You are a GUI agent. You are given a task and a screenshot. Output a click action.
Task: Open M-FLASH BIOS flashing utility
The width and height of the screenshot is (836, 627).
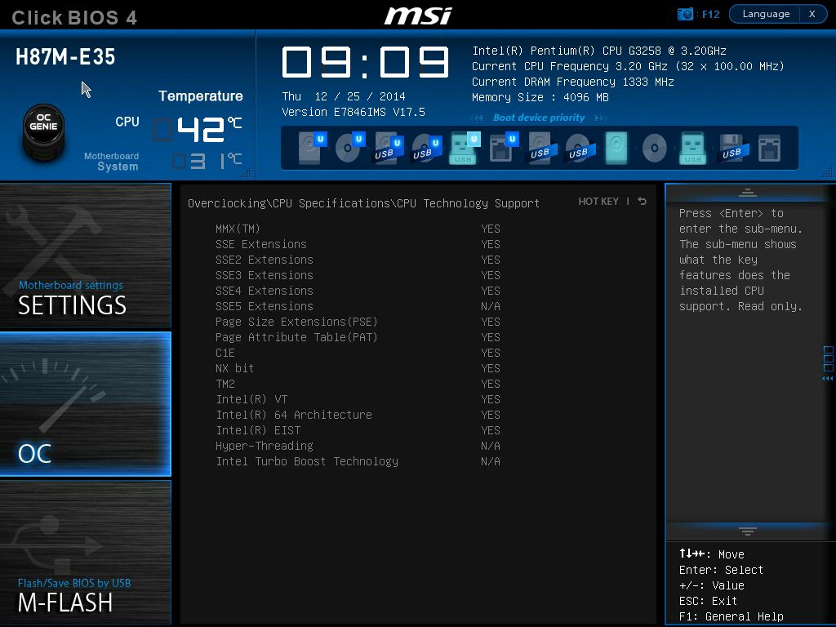(x=86, y=553)
